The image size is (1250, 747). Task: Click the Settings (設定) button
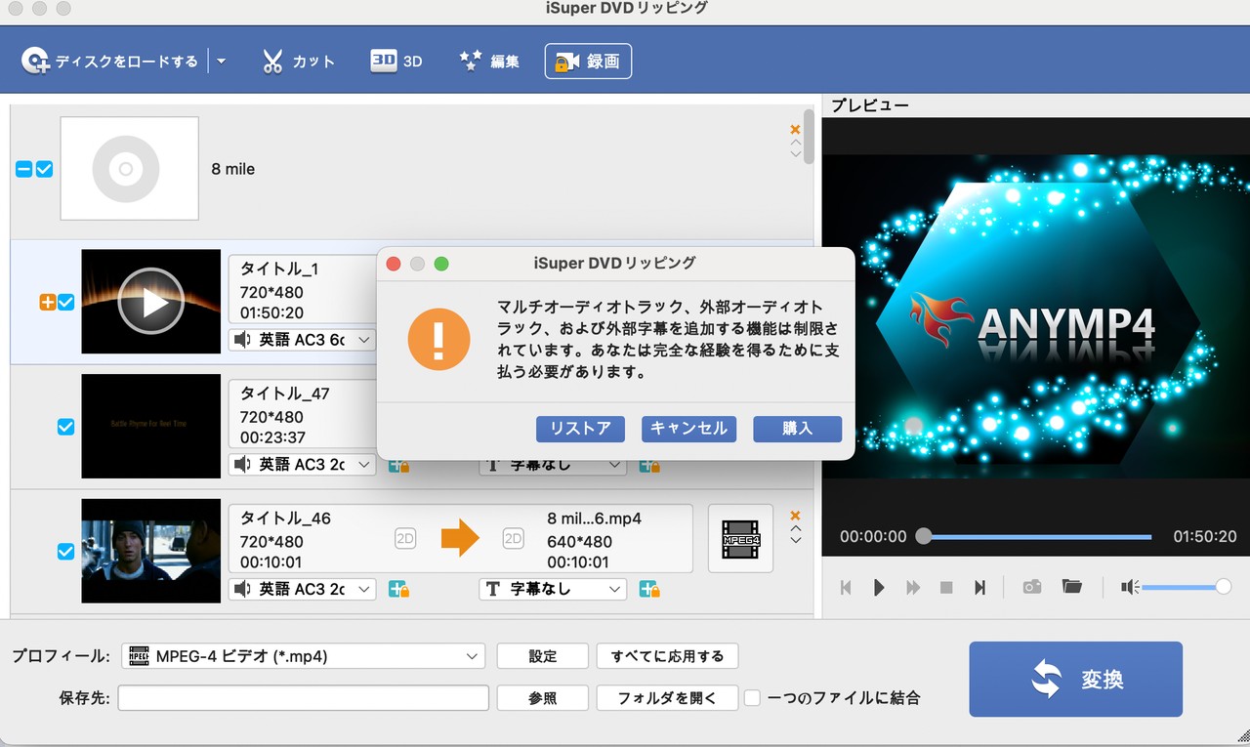pos(543,656)
